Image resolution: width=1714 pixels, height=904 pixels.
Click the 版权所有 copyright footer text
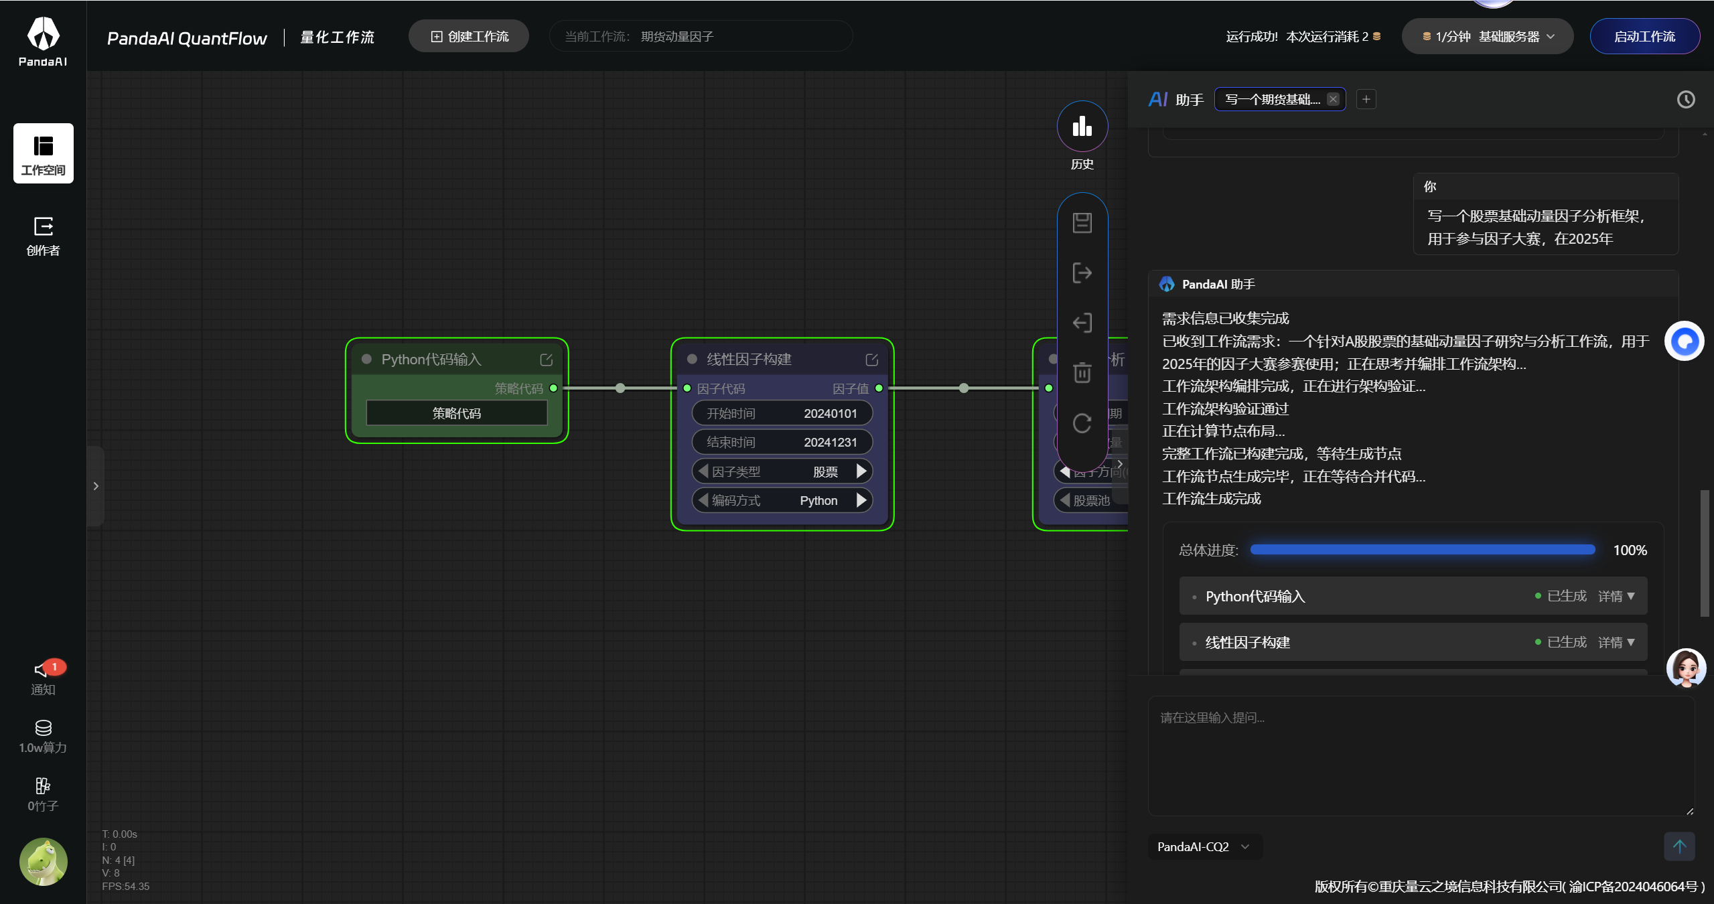1510,887
